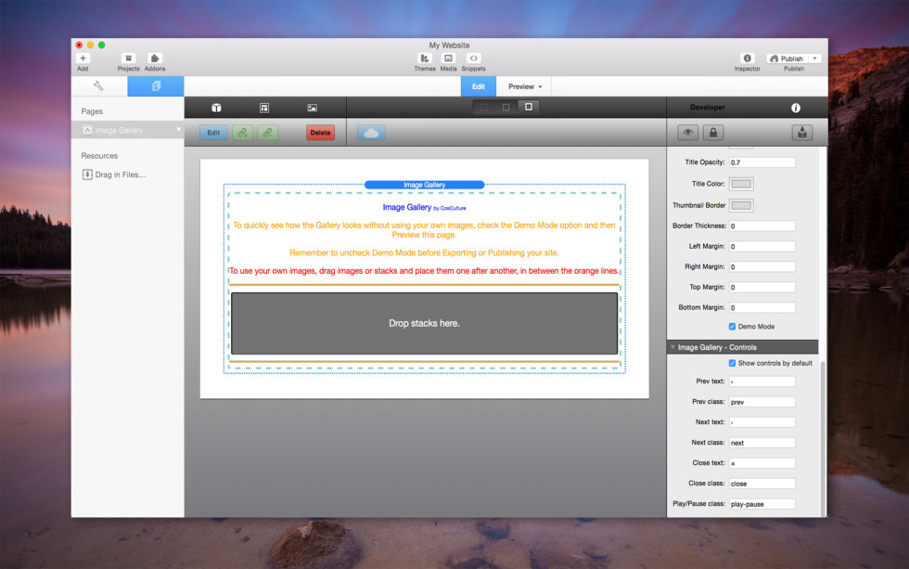Click the Top Margin field
The height and width of the screenshot is (569, 909).
click(x=762, y=287)
